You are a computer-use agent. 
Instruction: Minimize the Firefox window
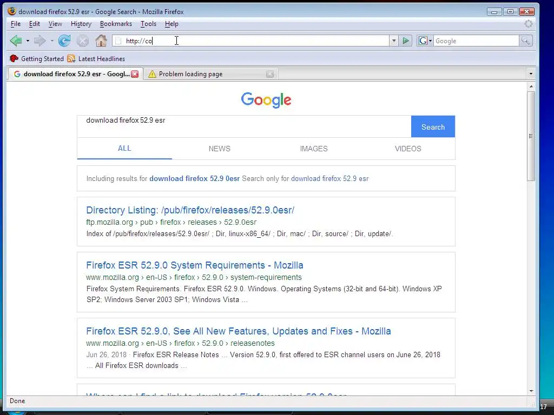494,12
